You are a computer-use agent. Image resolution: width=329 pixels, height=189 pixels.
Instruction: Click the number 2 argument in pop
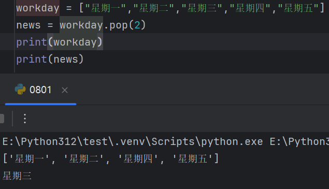pyautogui.click(x=137, y=25)
